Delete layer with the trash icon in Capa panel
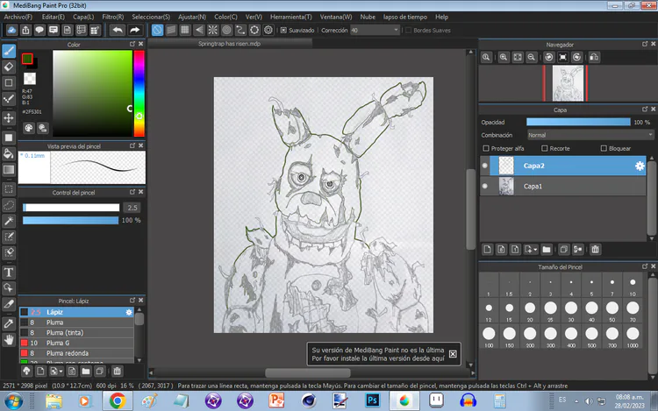 pos(595,250)
